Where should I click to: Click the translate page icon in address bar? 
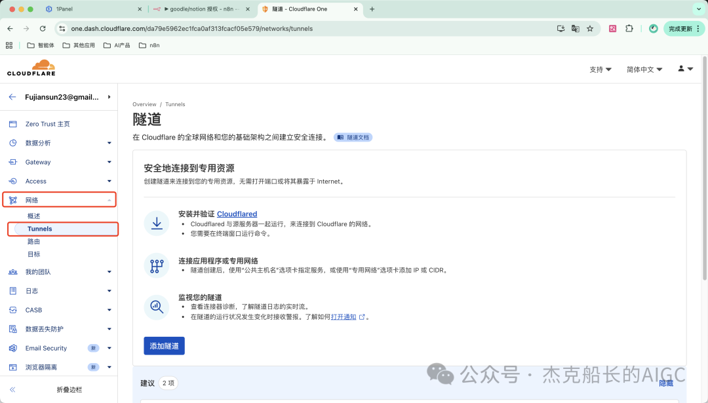576,28
